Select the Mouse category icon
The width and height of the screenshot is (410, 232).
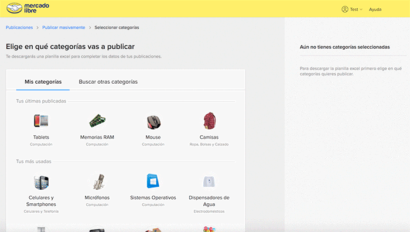click(x=153, y=122)
